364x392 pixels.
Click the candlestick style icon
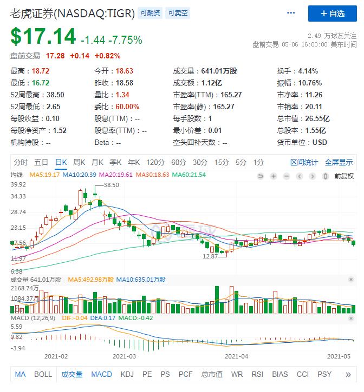(326, 176)
